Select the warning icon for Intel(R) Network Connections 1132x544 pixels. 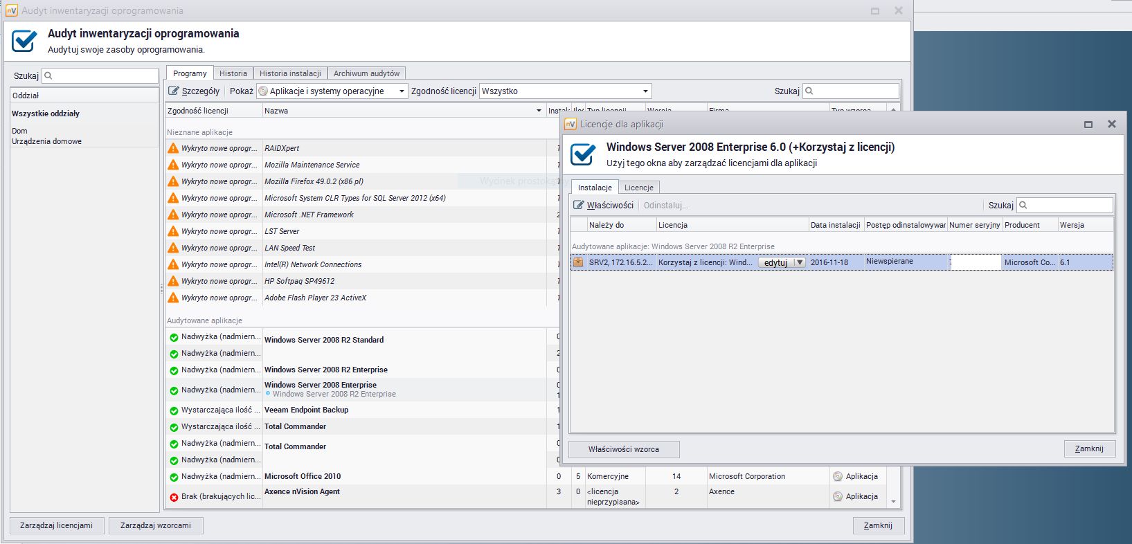[173, 264]
